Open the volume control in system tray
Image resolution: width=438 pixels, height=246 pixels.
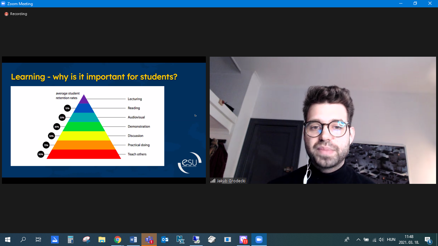coord(381,240)
